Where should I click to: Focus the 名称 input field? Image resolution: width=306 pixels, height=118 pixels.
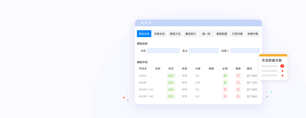click(163, 51)
